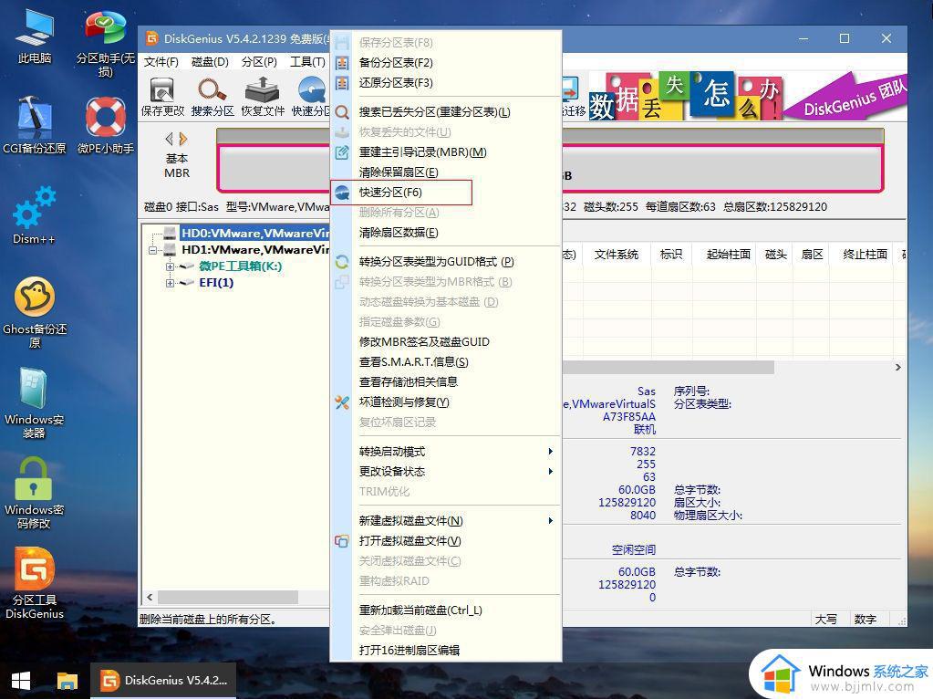Click tree panel horizontal scrollbar thumb
The image size is (933, 699).
(228, 597)
